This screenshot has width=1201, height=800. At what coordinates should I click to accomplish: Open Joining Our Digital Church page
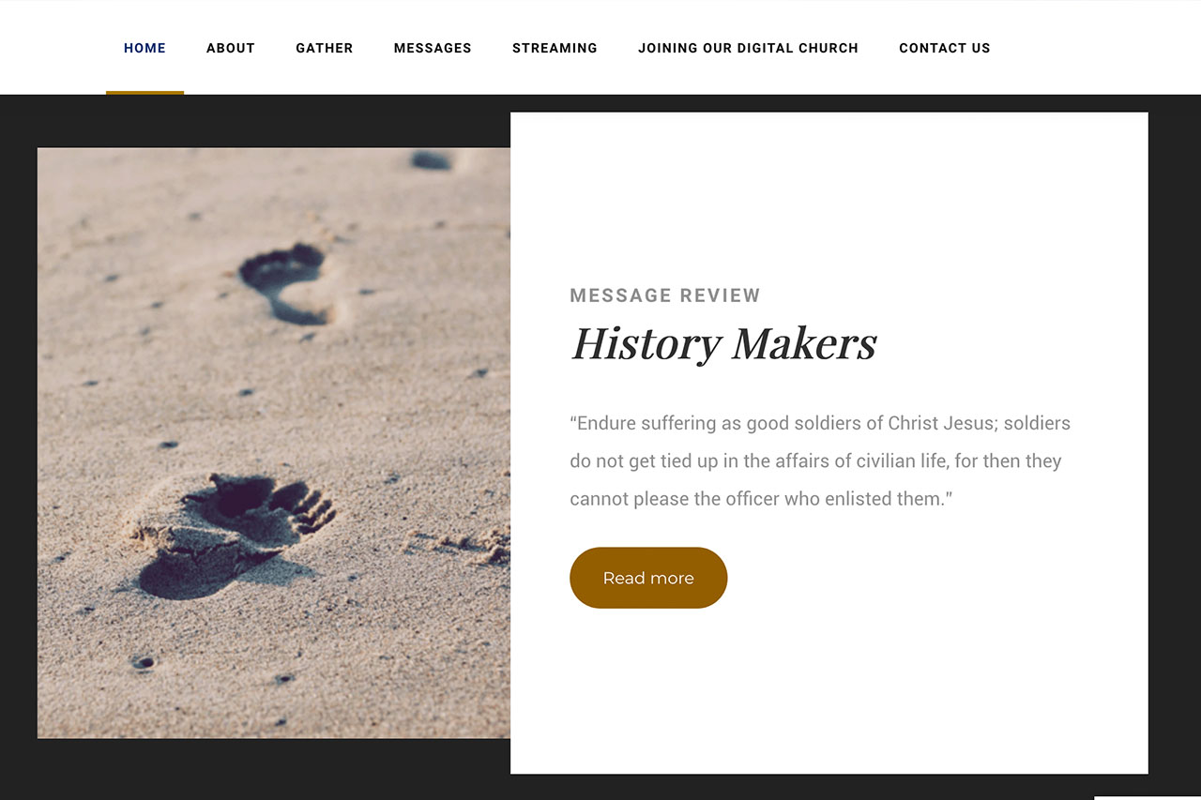click(748, 48)
